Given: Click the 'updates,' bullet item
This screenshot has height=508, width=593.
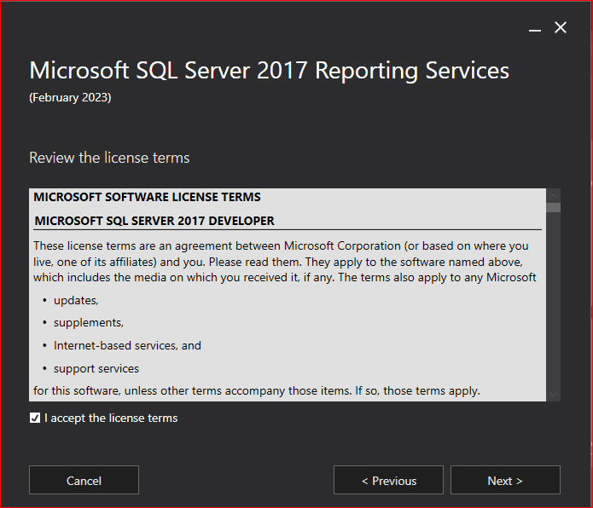Looking at the screenshot, I should pos(76,301).
